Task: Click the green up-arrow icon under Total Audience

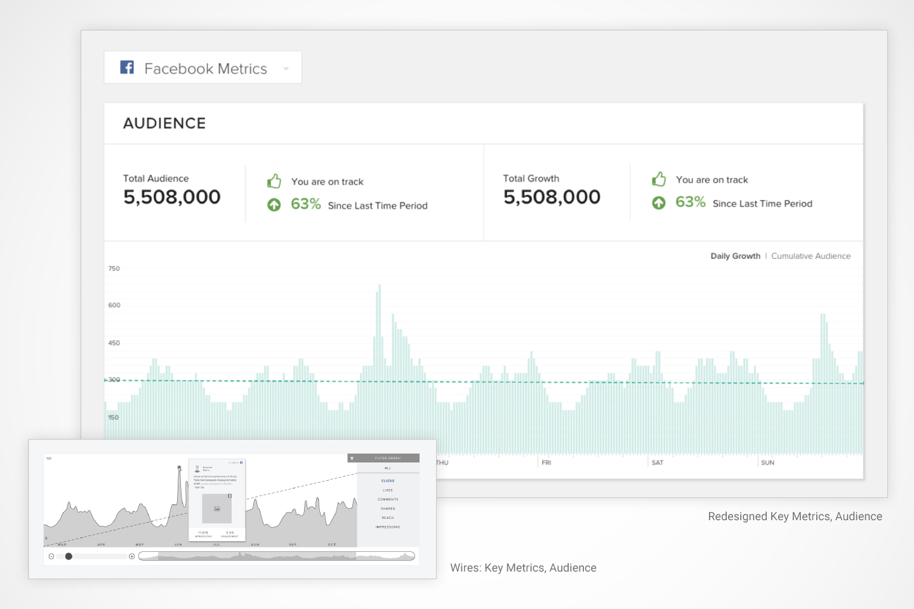Action: [x=274, y=205]
